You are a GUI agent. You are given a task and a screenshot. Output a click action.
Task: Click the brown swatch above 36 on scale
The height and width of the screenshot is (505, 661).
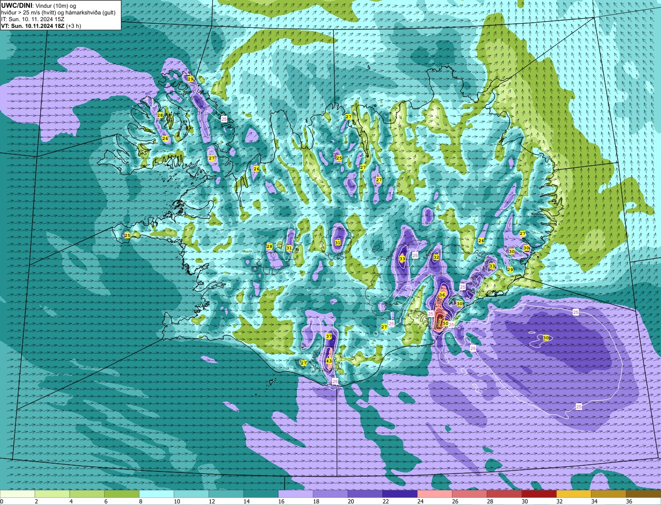click(x=644, y=494)
